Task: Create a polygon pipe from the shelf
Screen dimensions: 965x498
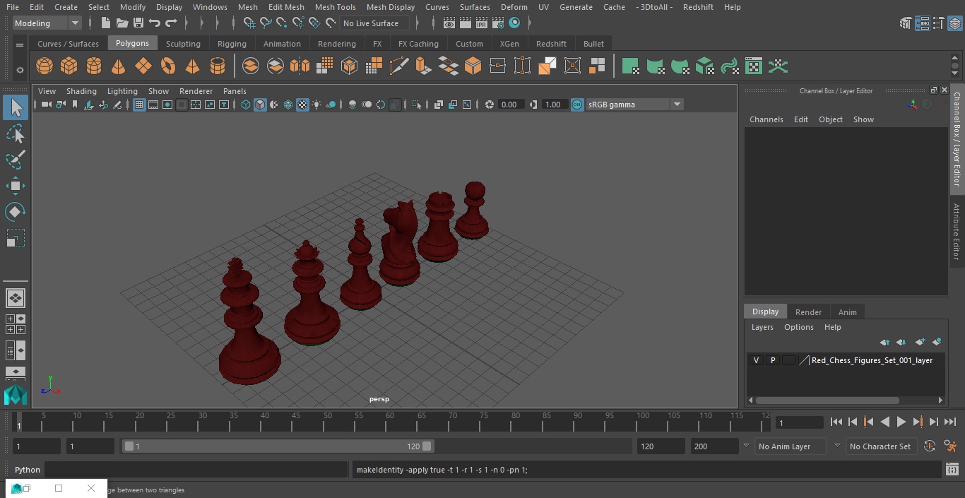Action: point(218,66)
